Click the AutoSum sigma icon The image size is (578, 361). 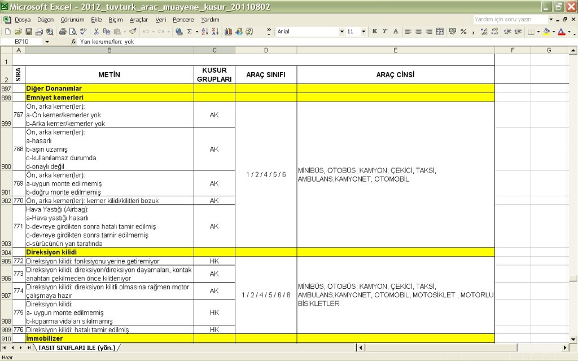point(189,32)
